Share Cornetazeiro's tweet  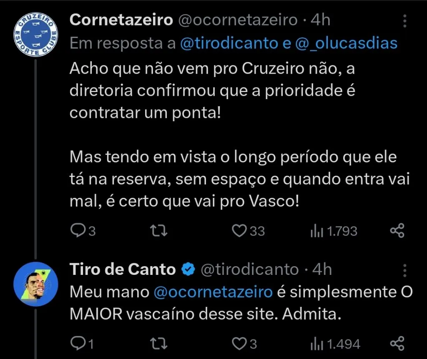397,230
